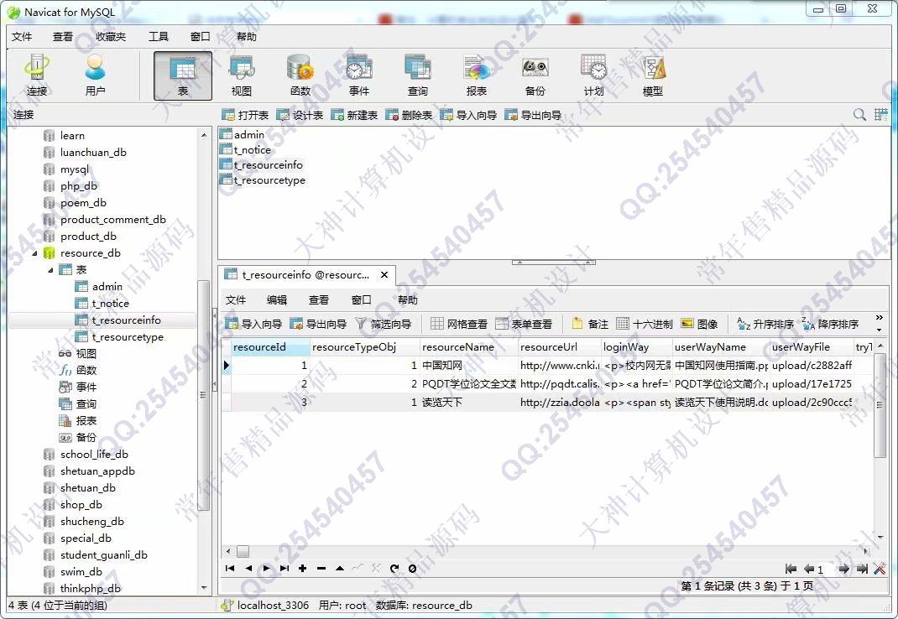Open the 编辑 menu in table window
This screenshot has height=619, width=898.
click(277, 300)
